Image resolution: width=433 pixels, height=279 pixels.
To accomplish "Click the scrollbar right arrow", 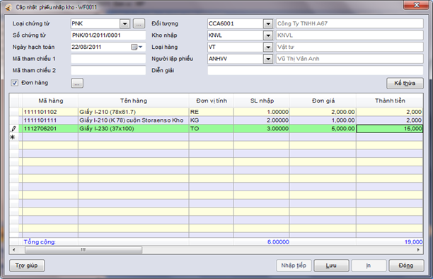I will click(x=418, y=250).
